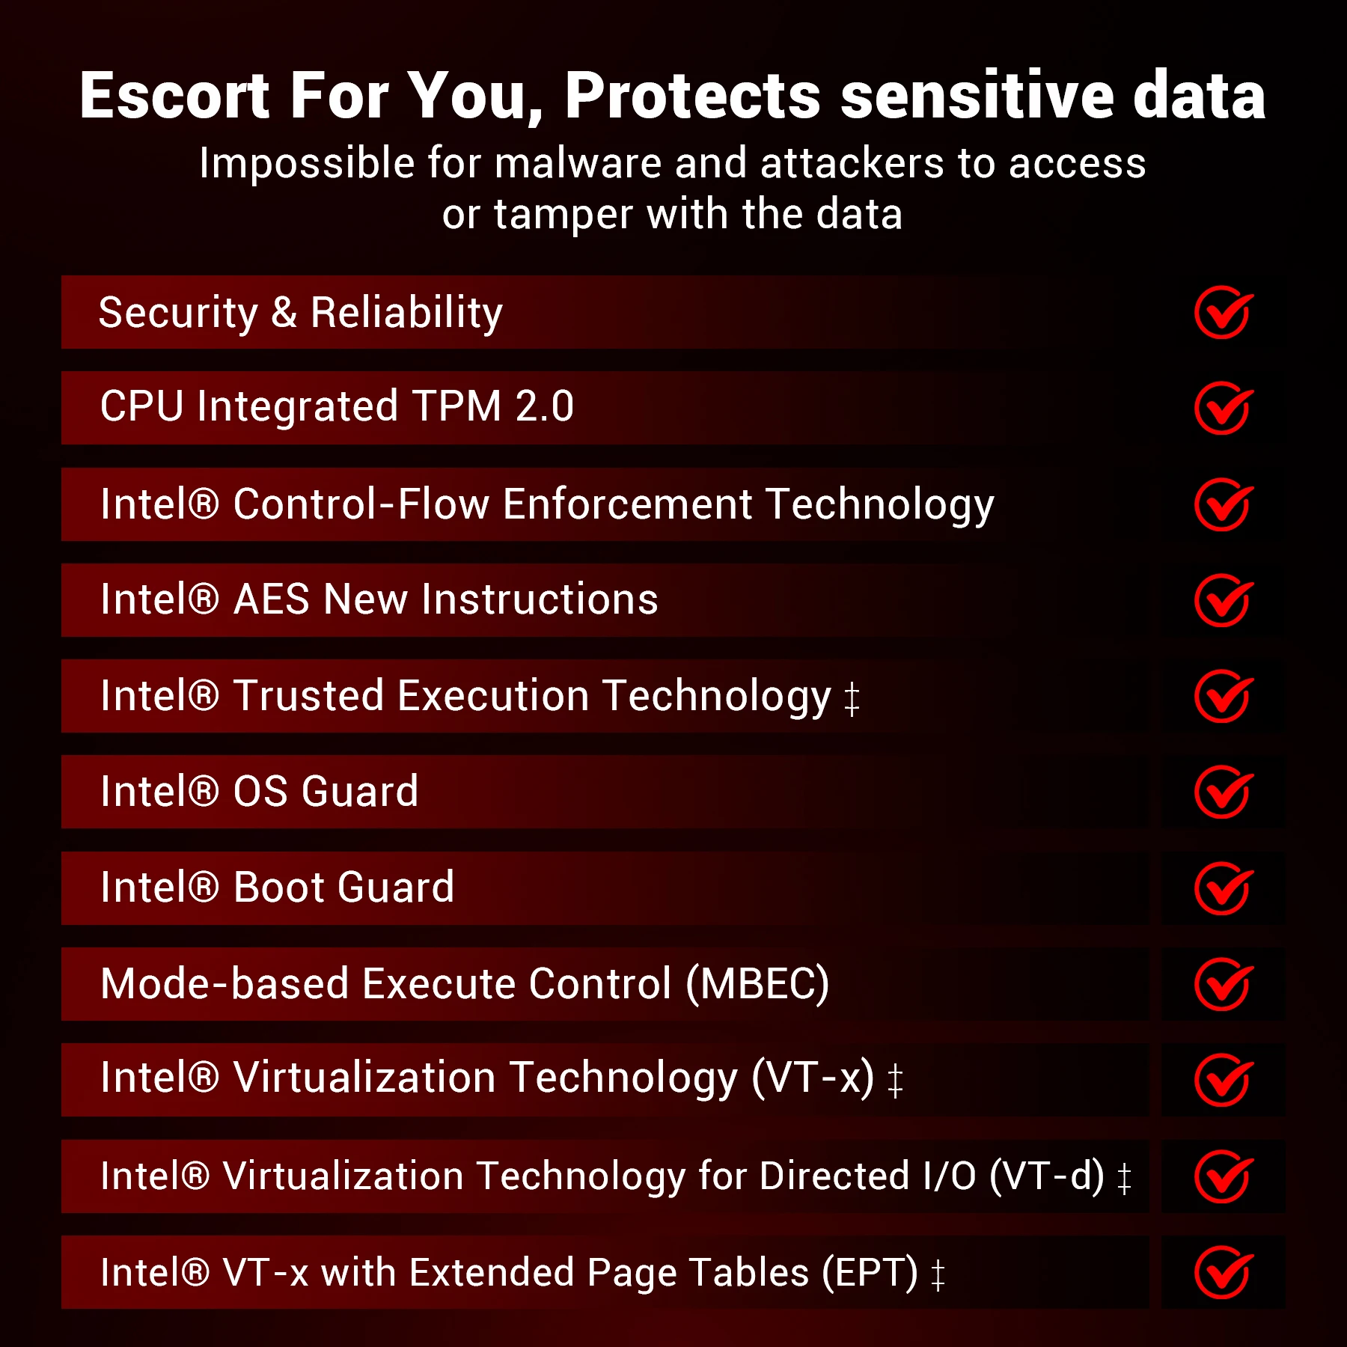Viewport: 1347px width, 1347px height.
Task: Click the Intel Boot Guard checkmark icon
Action: tap(1222, 888)
